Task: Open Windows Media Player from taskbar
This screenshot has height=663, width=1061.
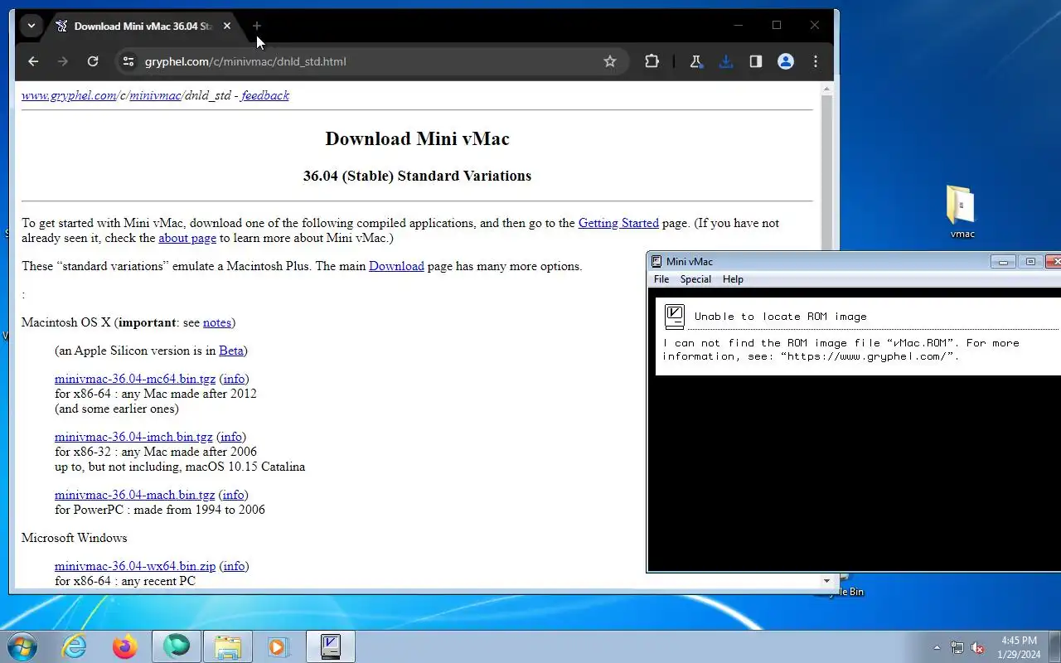Action: [278, 646]
